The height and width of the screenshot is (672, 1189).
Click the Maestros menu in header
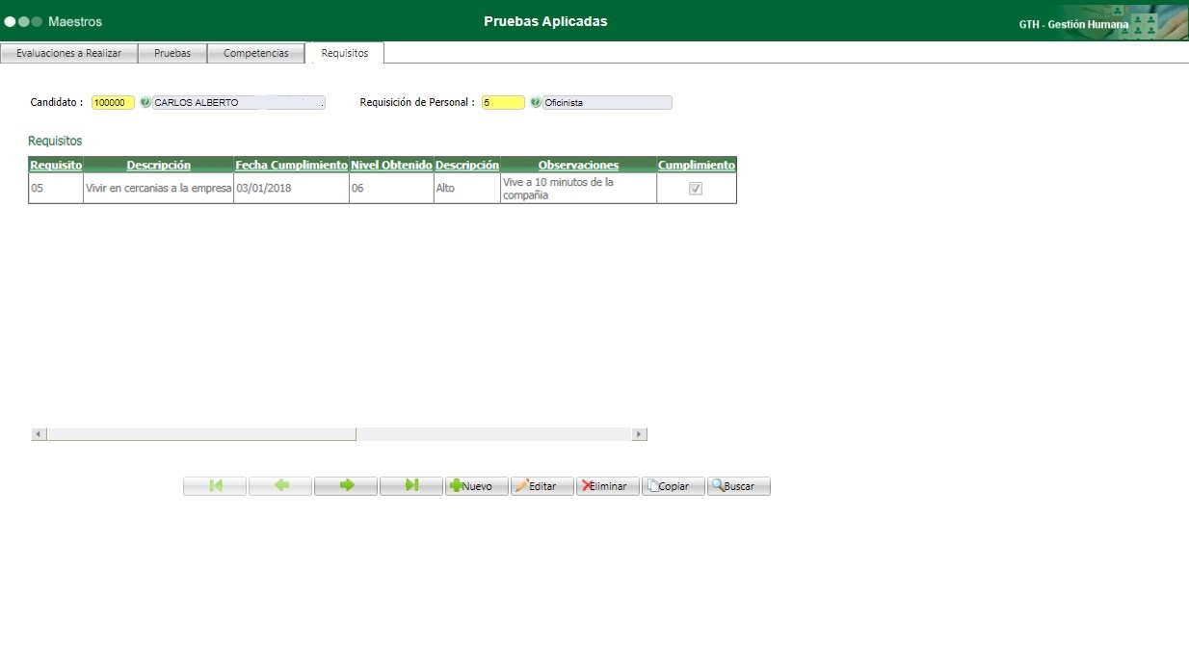pyautogui.click(x=75, y=21)
